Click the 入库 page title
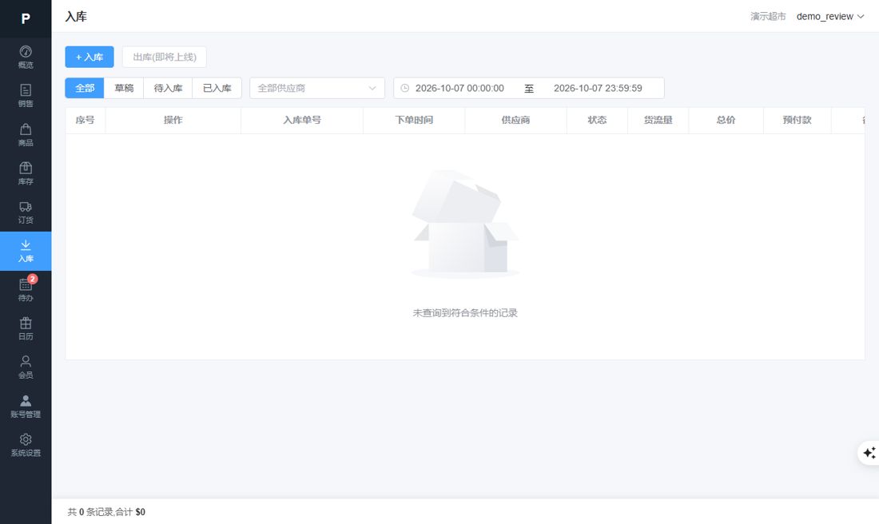 pos(76,16)
